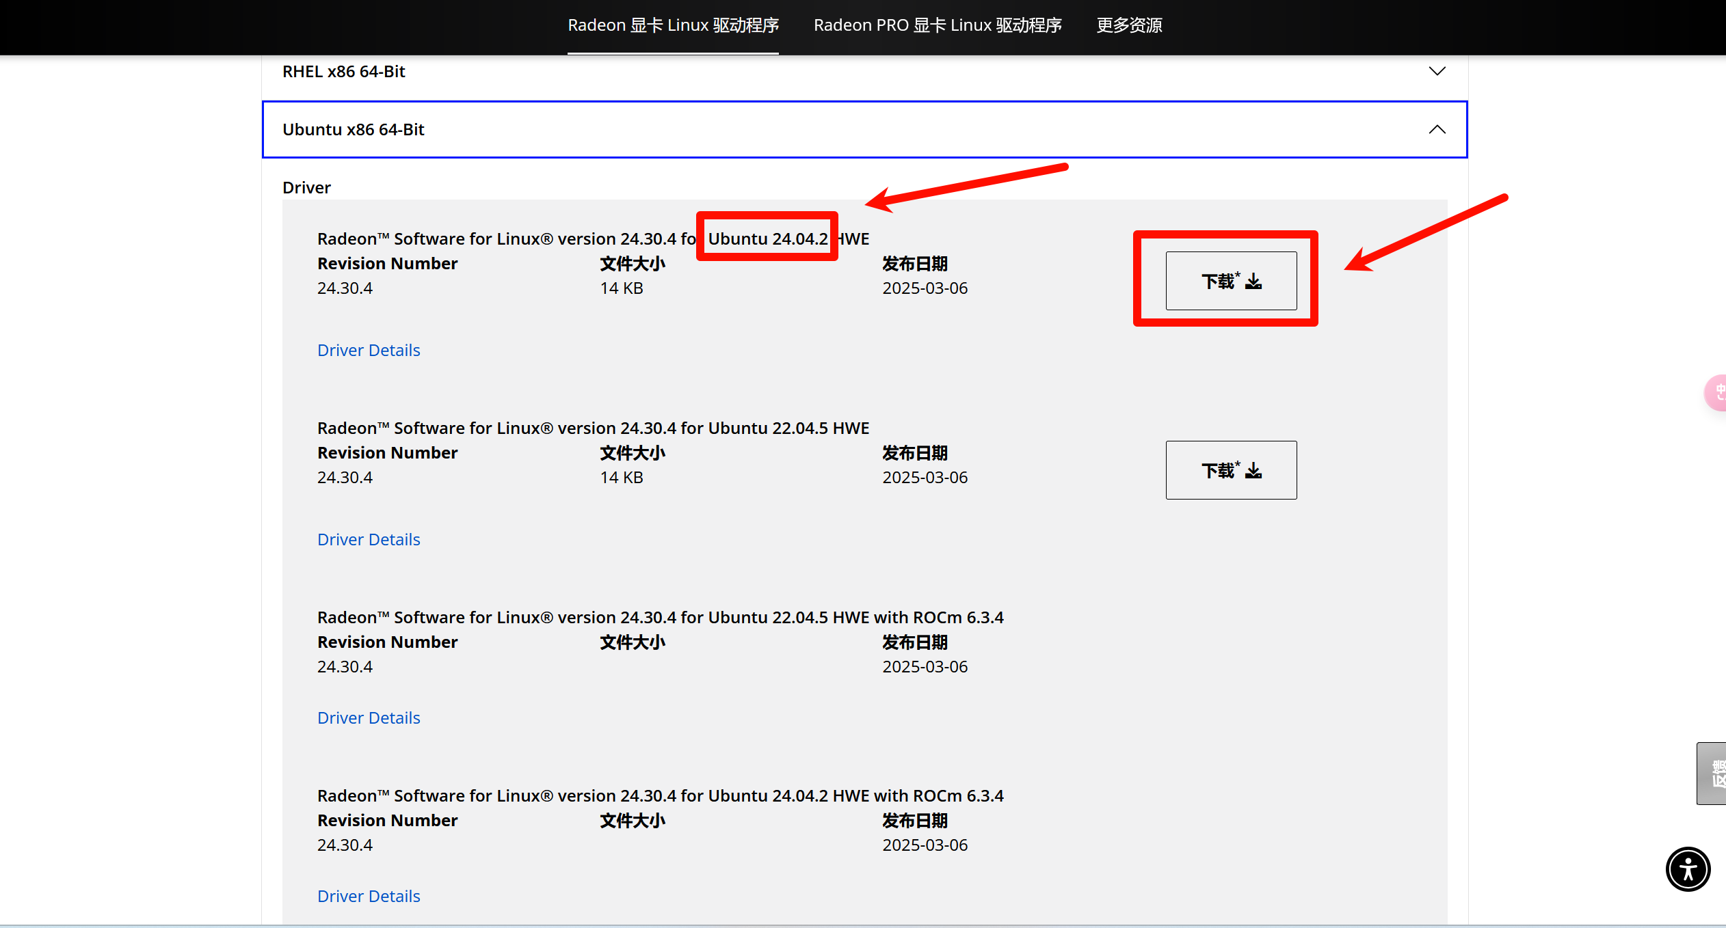Expand the RHEL x86 64-Bit section
This screenshot has height=928, width=1726.
pyautogui.click(x=343, y=71)
